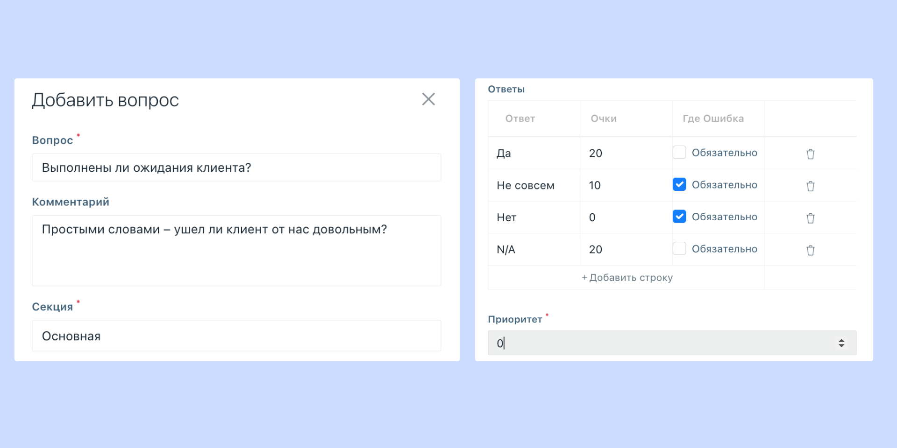
Task: Click the trash icon next to score 20
Action: coord(811,153)
